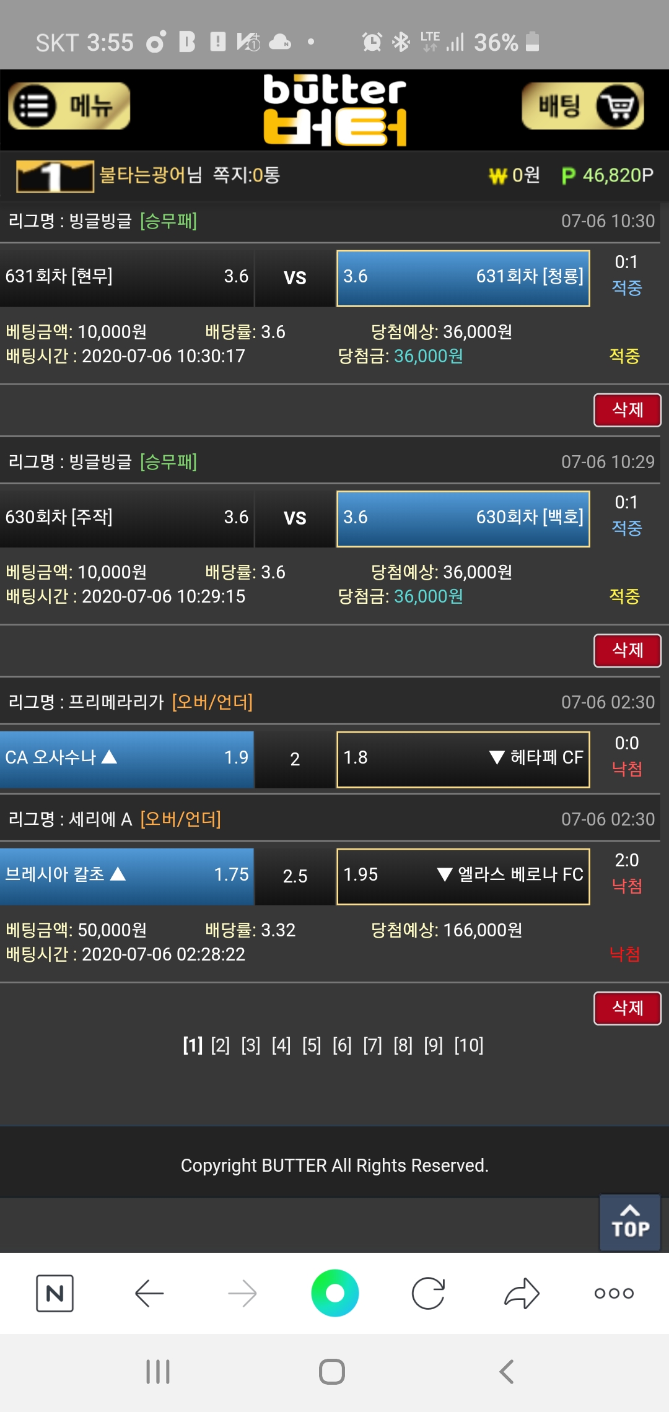Open the 배팅 cart
Viewport: 669px width, 1412px height.
(x=582, y=106)
